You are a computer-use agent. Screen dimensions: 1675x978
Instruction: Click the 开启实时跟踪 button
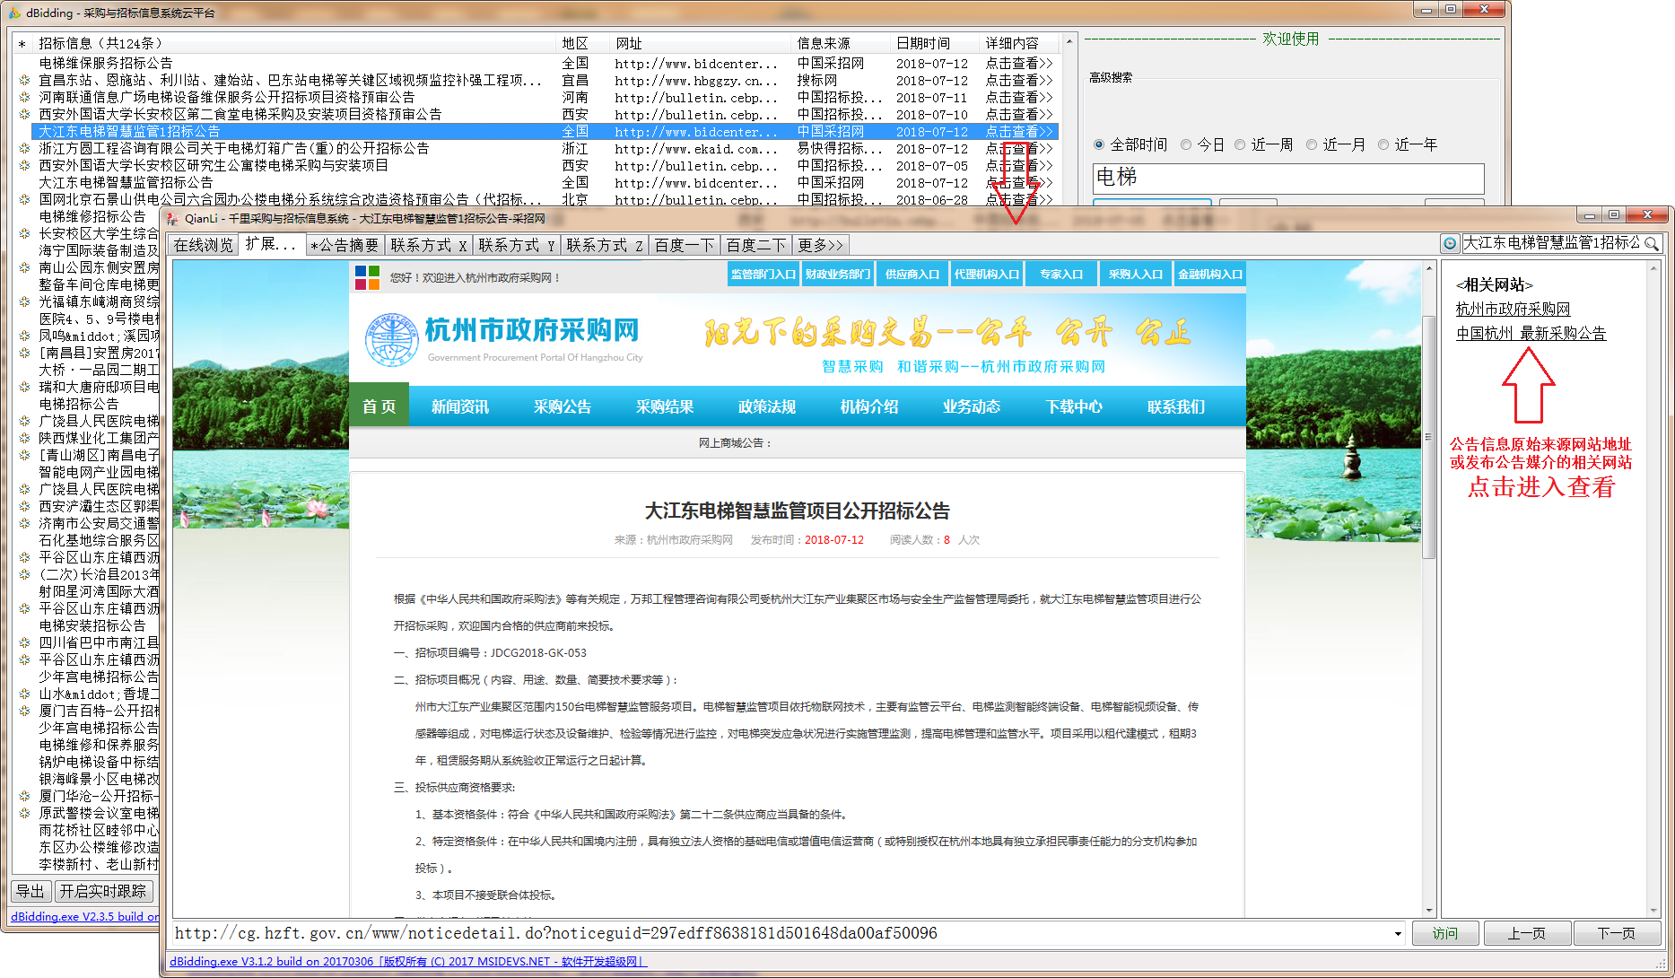(103, 891)
